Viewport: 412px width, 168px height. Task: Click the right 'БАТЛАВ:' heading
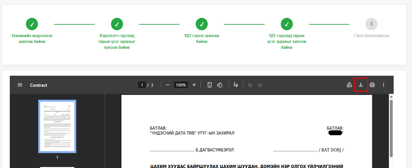click(335, 128)
